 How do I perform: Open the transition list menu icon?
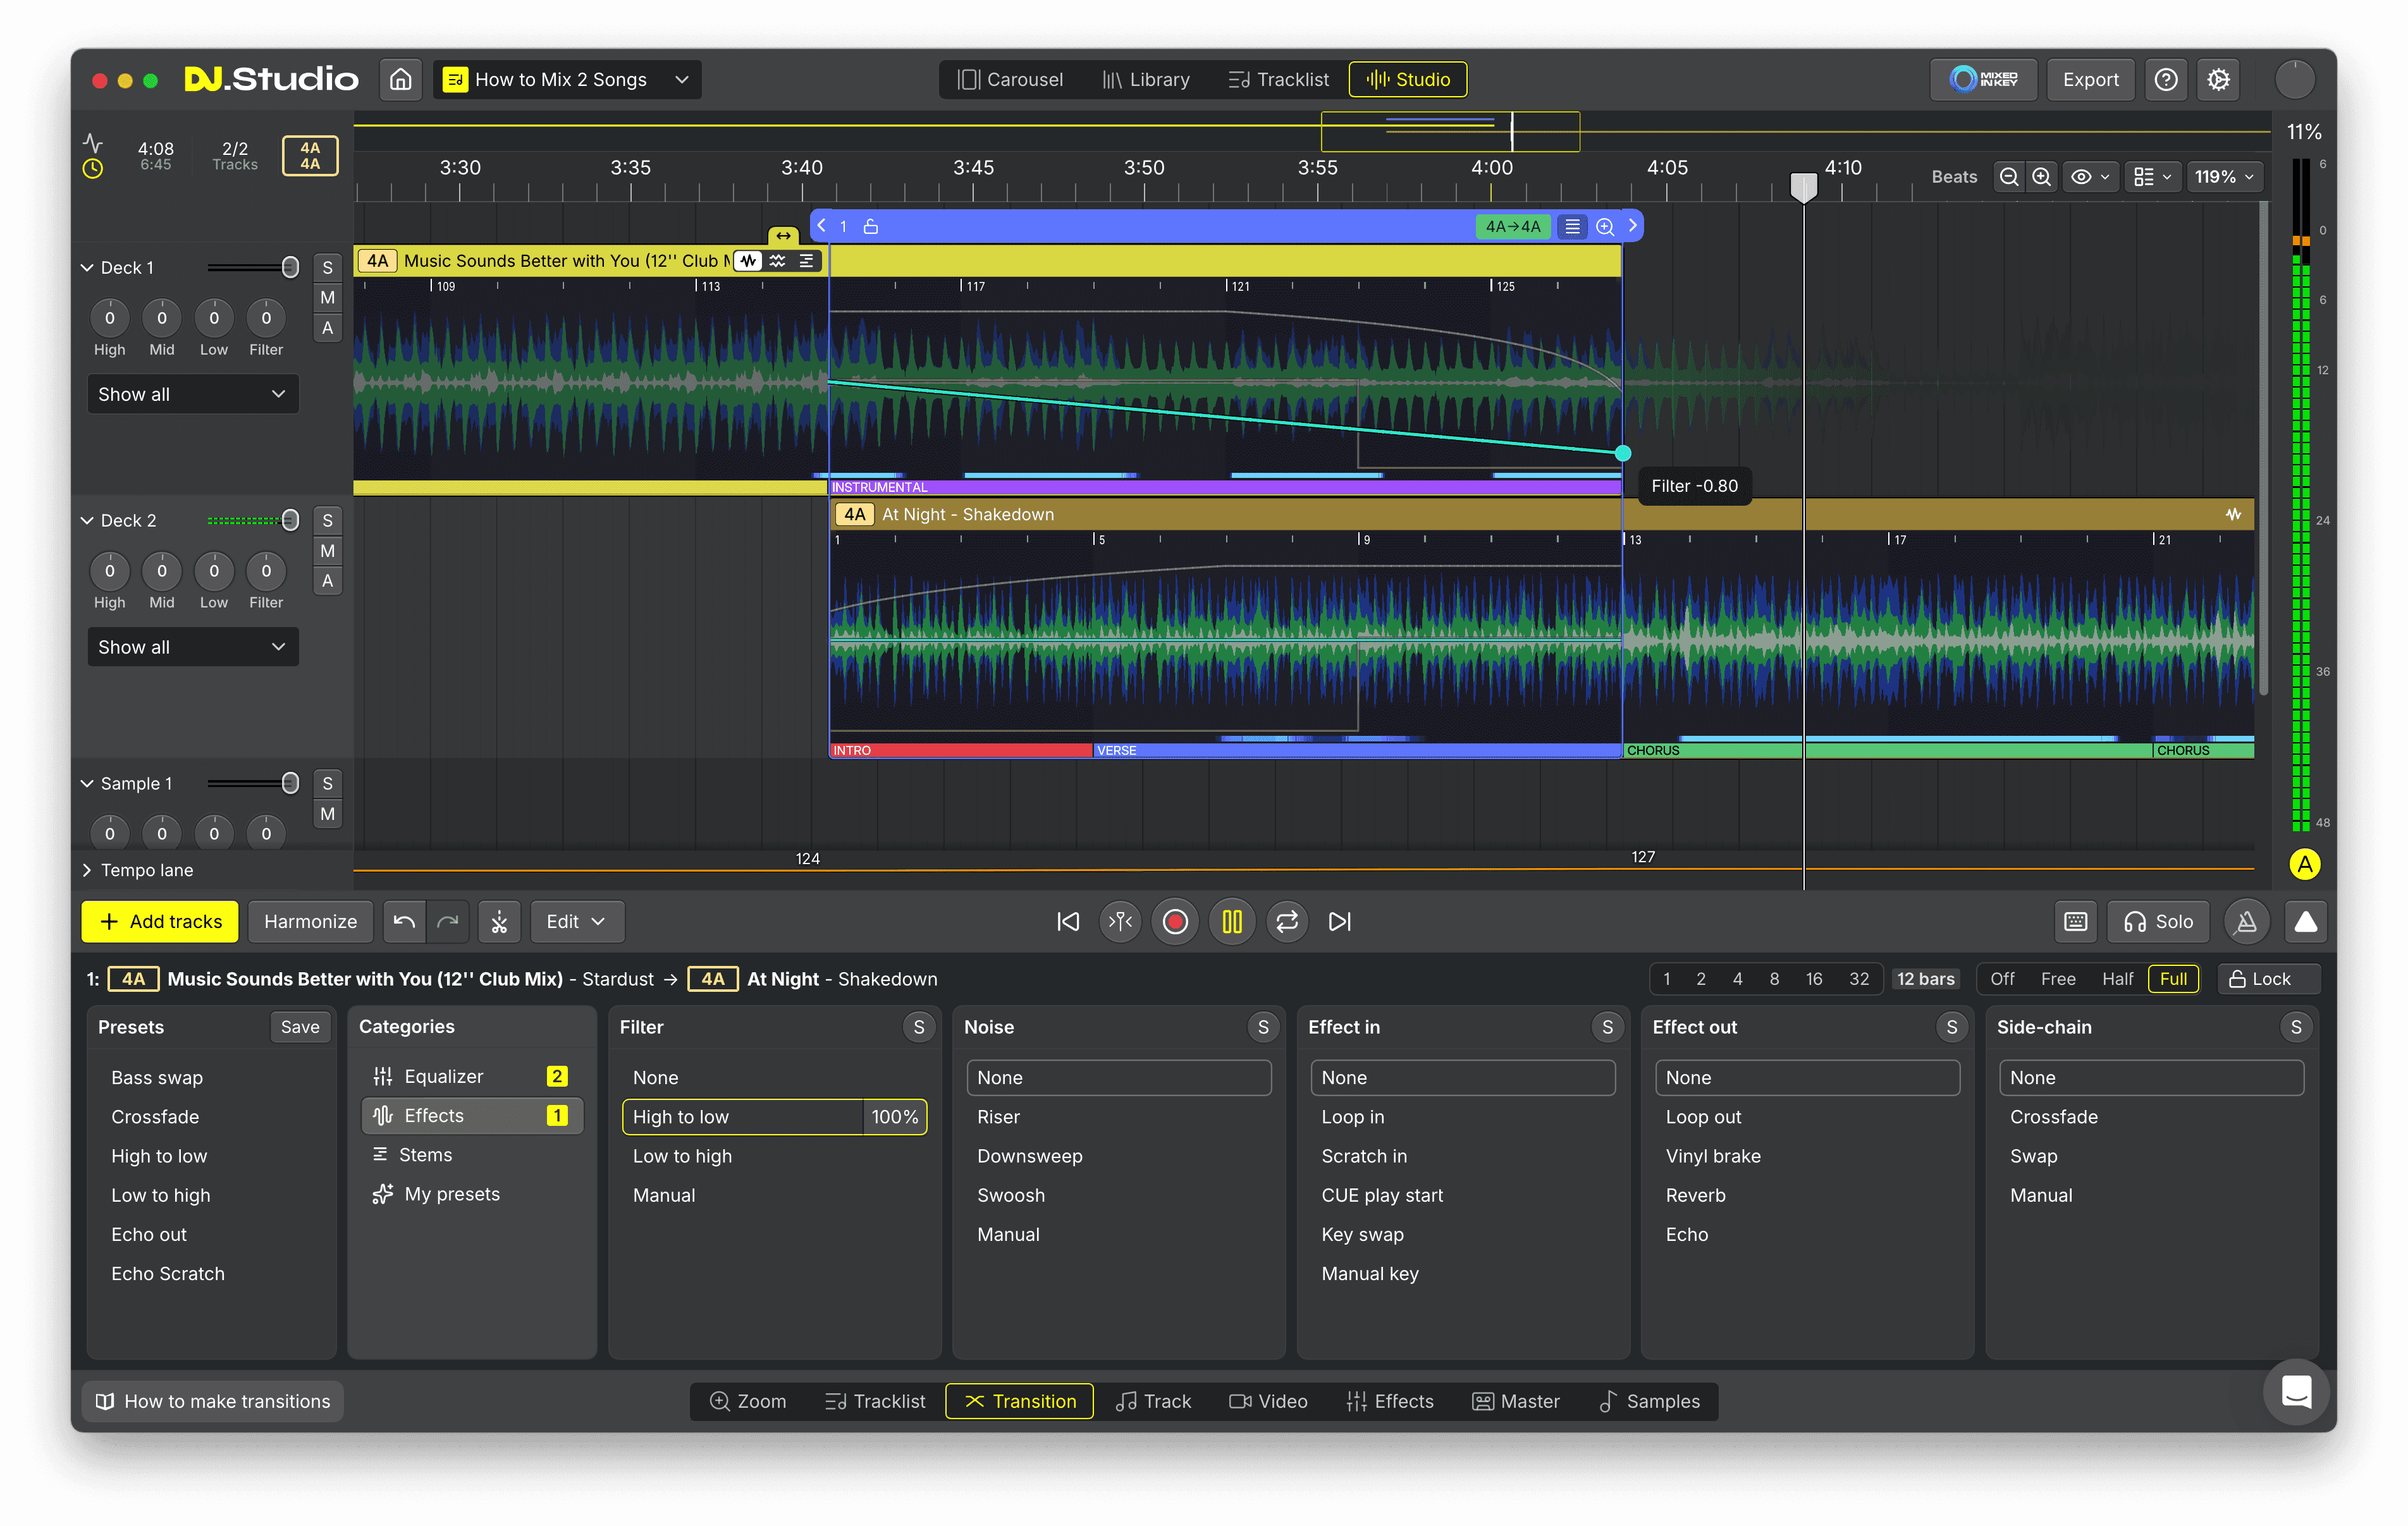tap(1572, 226)
